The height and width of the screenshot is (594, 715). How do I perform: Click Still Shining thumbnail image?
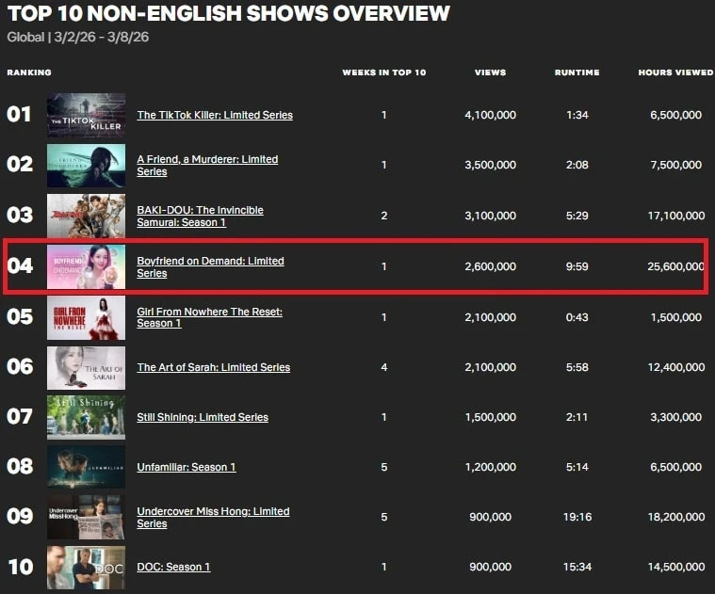tap(86, 417)
